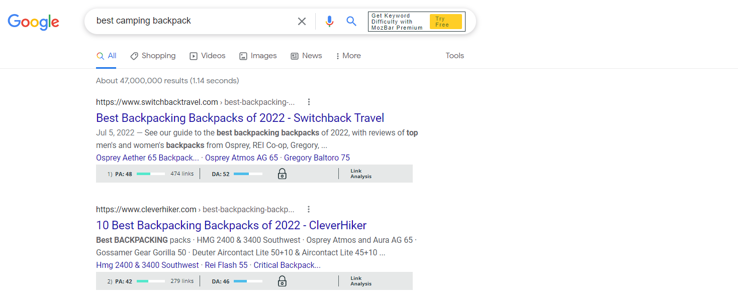738x305 pixels.
Task: Click the Google logo
Action: (x=34, y=22)
